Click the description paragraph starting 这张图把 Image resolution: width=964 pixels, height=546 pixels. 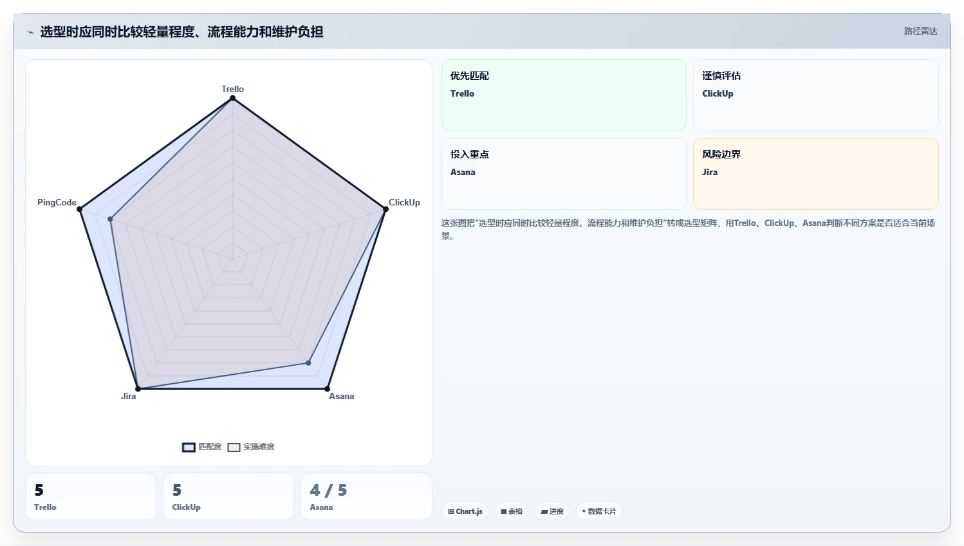tap(688, 229)
